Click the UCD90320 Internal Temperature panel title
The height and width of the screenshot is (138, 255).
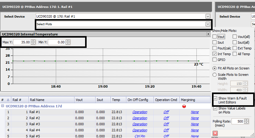(x=30, y=34)
